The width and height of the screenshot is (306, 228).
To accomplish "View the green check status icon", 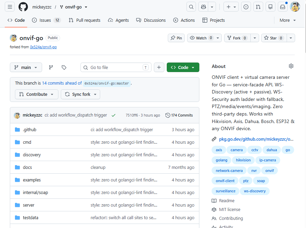I will [113, 116].
